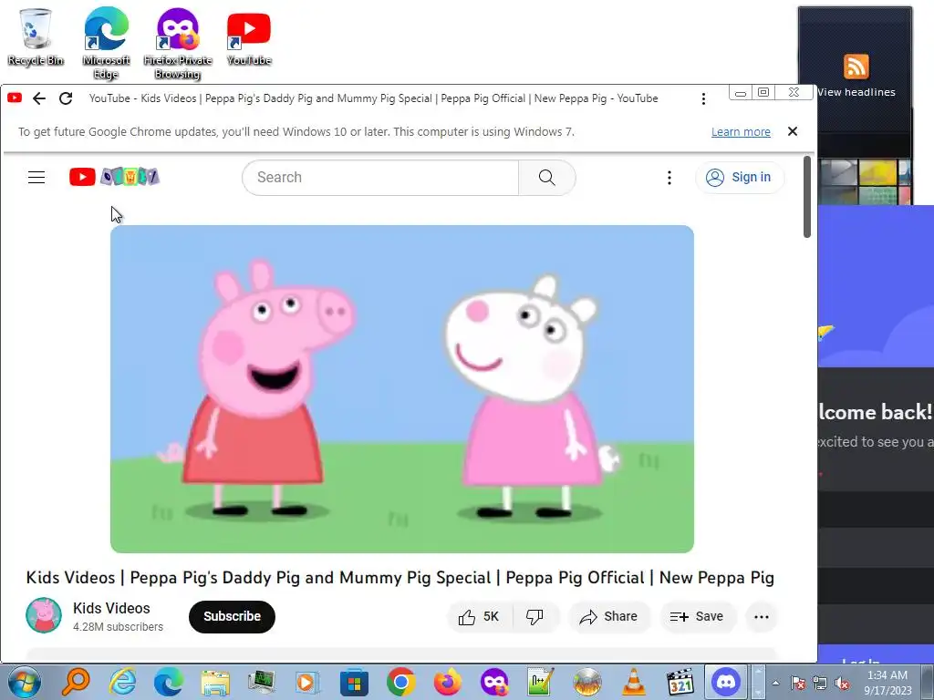Focus the YouTube Search field

coord(380,178)
